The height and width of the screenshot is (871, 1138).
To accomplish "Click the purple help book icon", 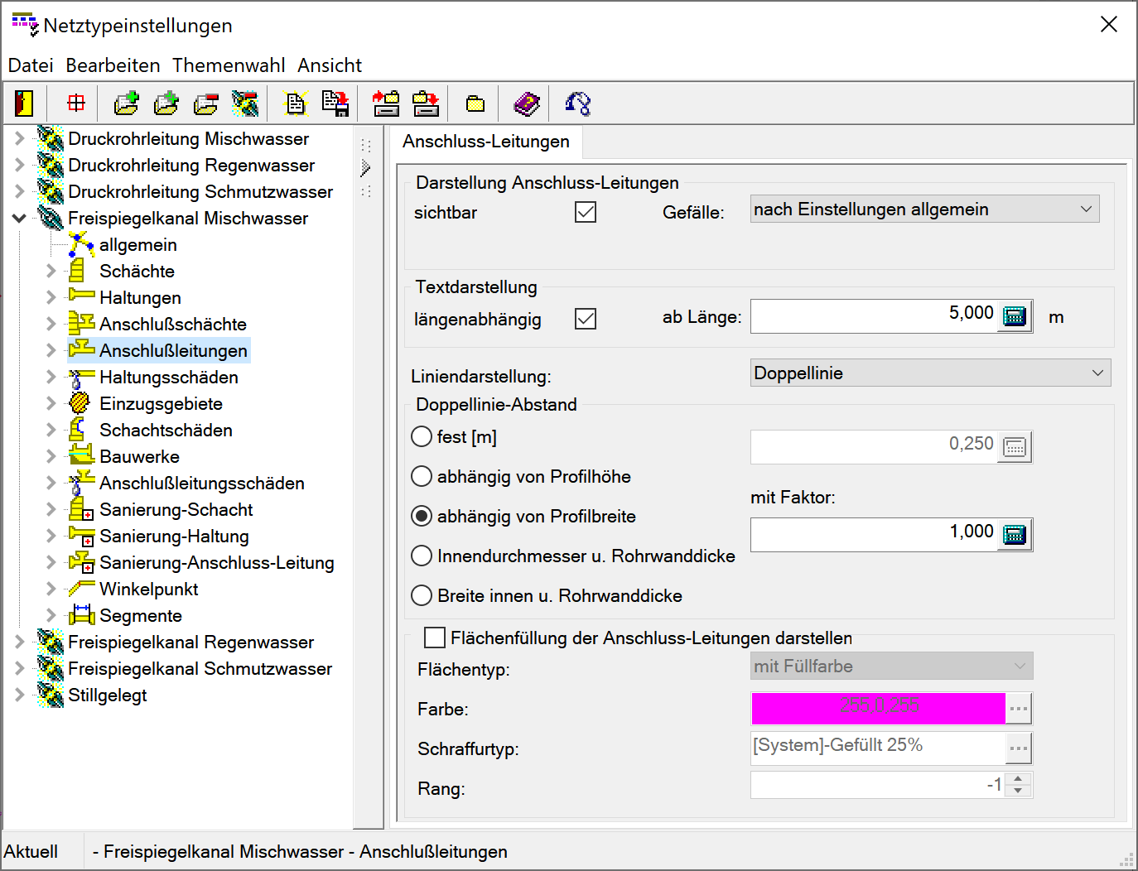I will pos(527,103).
